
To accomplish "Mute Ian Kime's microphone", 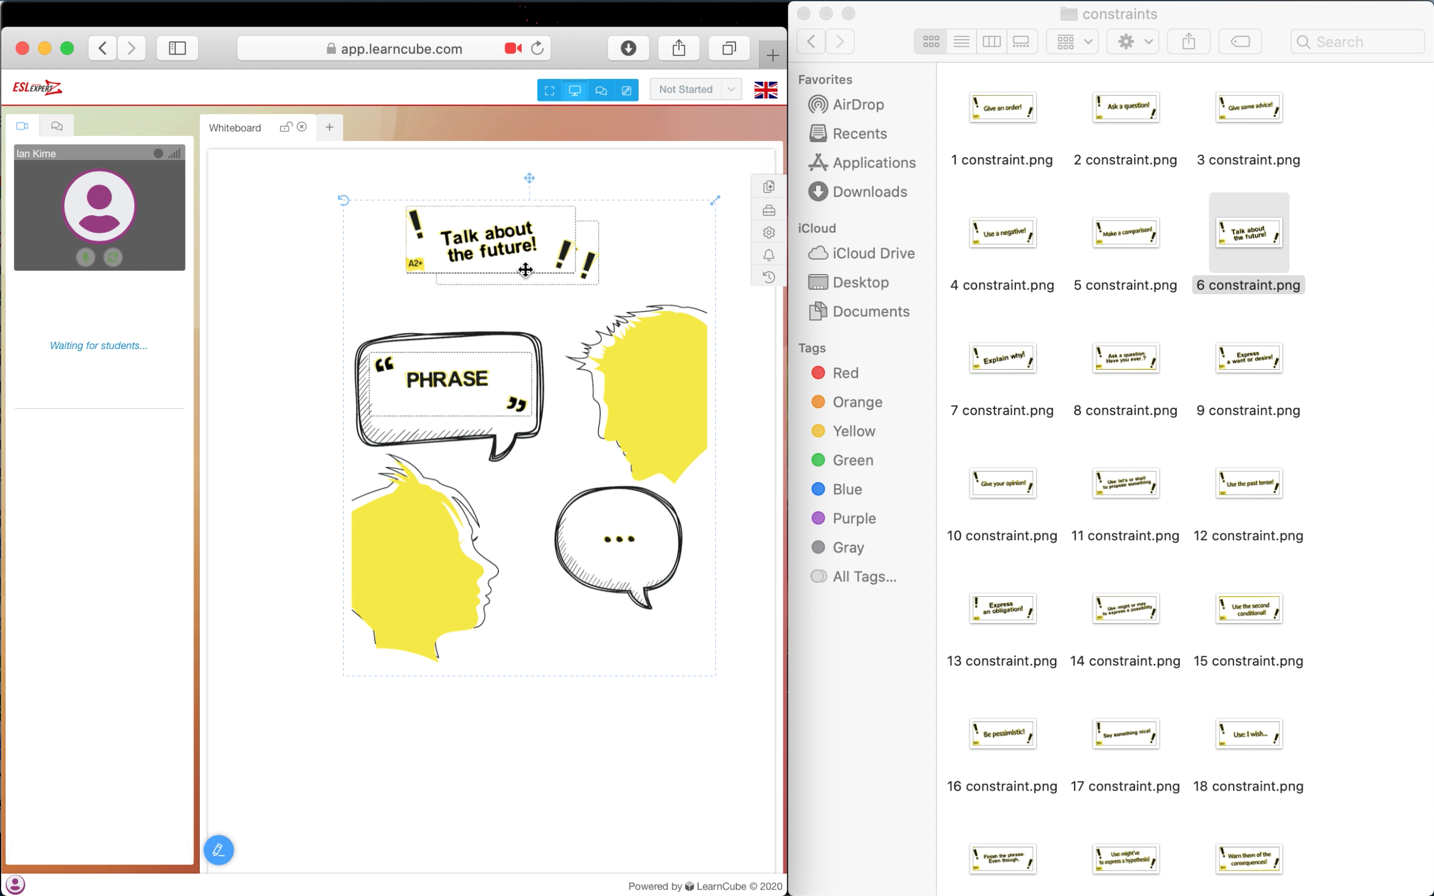I will 86,257.
